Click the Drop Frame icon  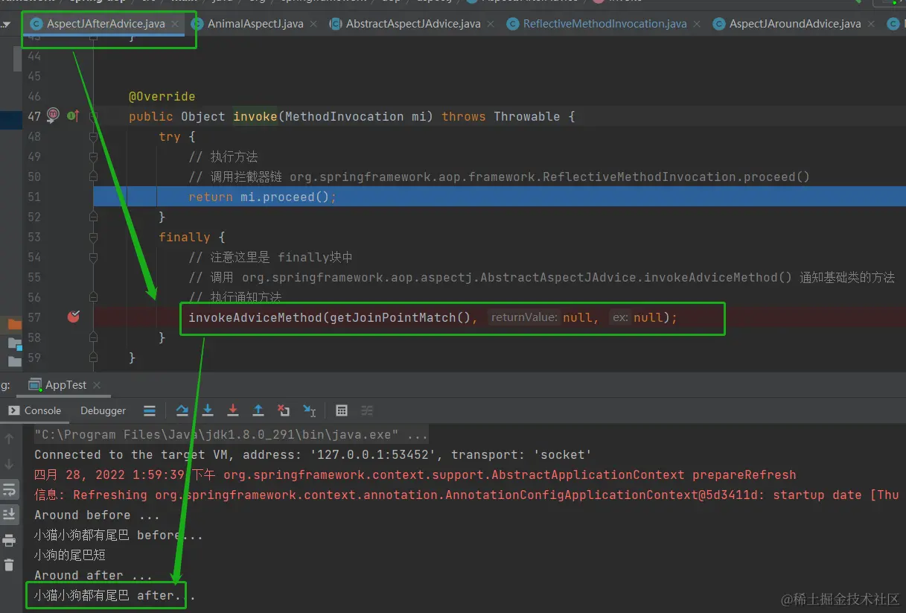point(284,410)
